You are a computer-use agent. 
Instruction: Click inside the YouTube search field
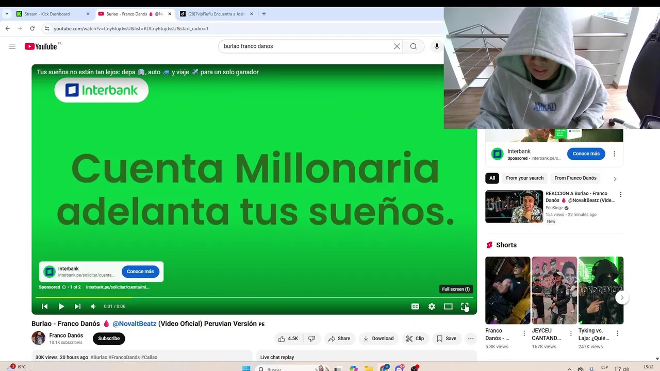305,46
